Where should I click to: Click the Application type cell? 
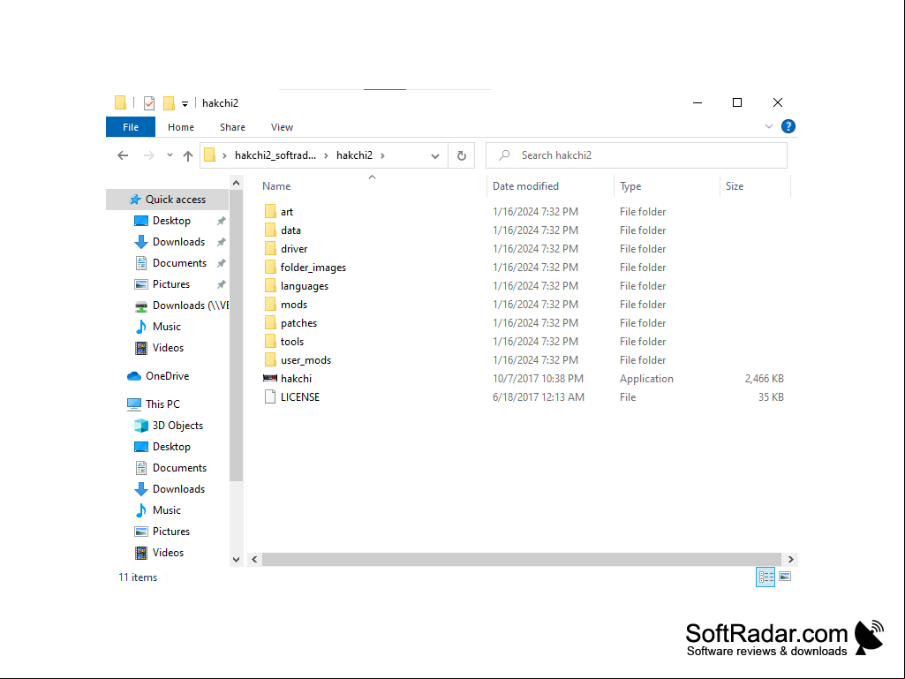(x=646, y=379)
